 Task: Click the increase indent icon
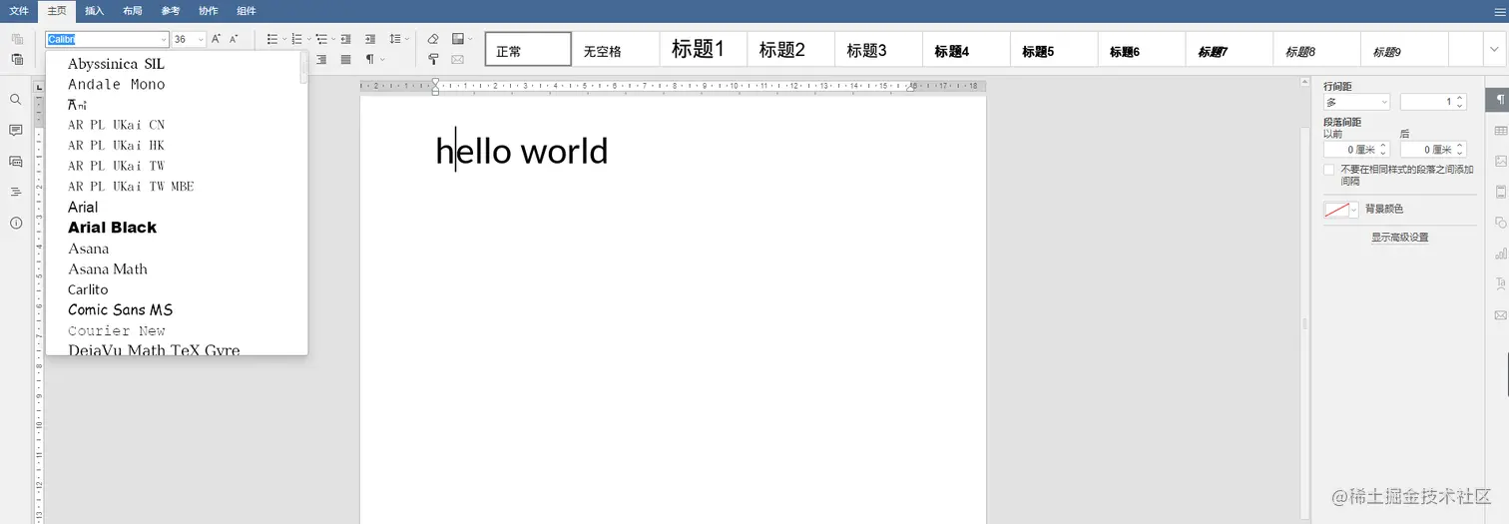pyautogui.click(x=370, y=39)
